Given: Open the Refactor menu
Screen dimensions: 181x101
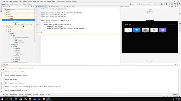Looking at the screenshot, I should (30, 1).
